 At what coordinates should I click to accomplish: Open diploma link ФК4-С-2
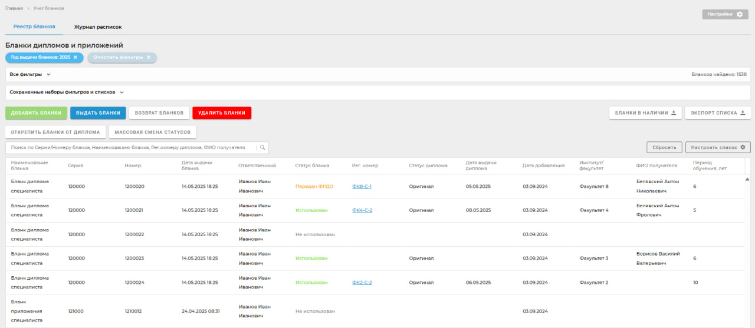pos(362,210)
